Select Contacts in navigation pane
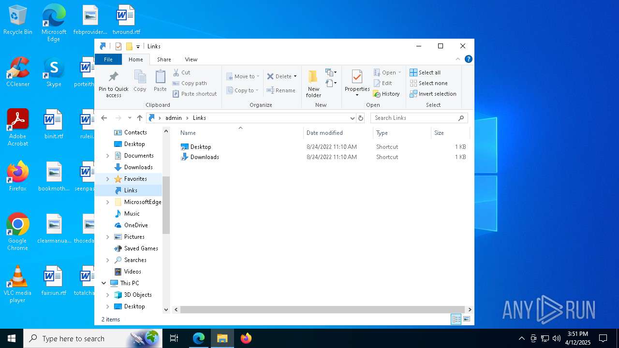Image resolution: width=619 pixels, height=348 pixels. click(135, 132)
